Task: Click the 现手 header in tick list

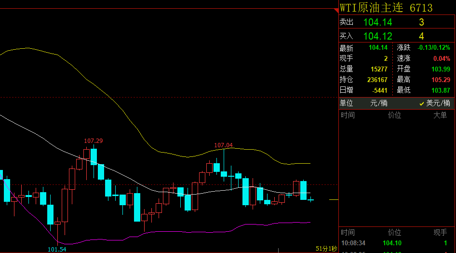Action: [x=440, y=232]
